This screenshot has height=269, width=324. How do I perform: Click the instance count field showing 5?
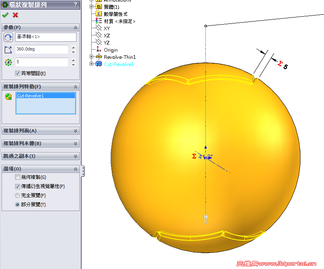(x=42, y=62)
